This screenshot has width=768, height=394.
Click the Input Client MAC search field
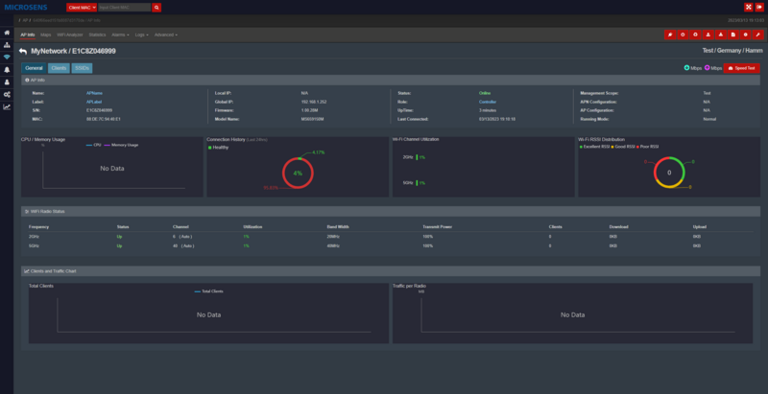point(124,7)
